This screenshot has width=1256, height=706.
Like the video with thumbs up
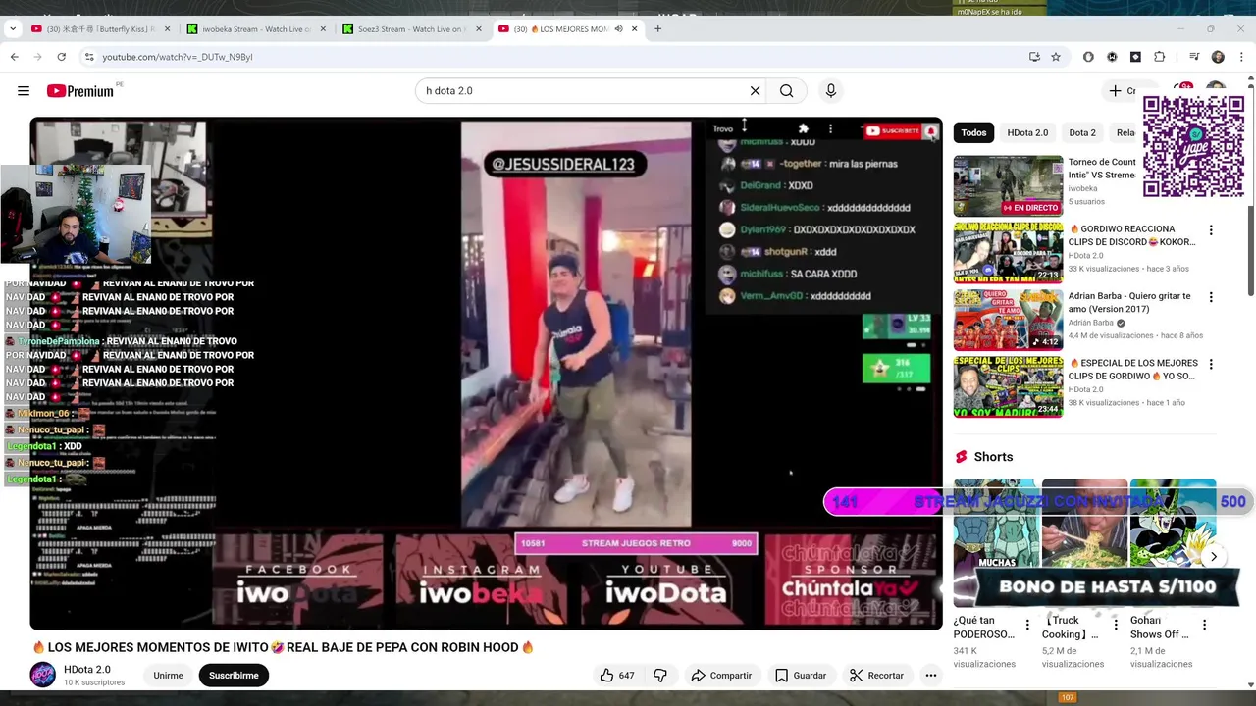click(616, 676)
